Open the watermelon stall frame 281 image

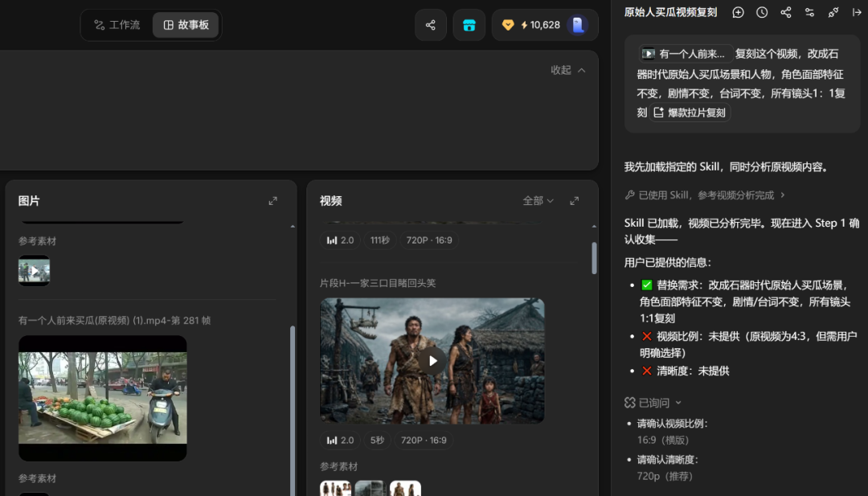point(102,398)
